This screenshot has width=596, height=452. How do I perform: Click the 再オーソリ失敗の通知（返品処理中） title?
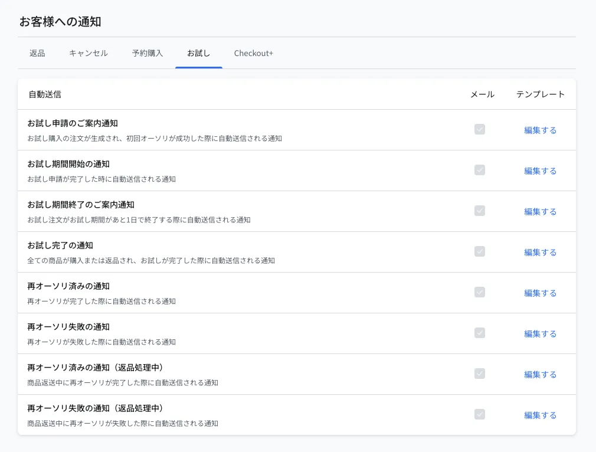click(x=96, y=408)
